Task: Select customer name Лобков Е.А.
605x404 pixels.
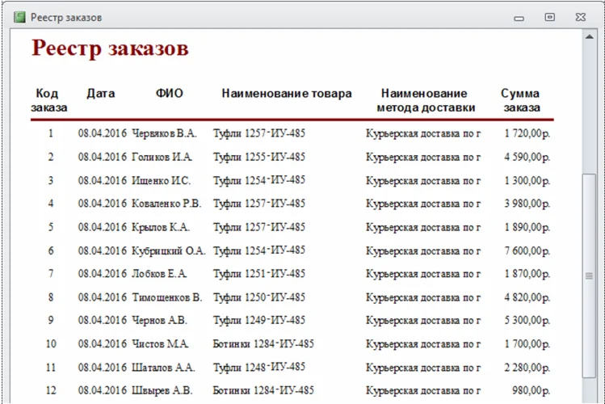Action: [159, 274]
